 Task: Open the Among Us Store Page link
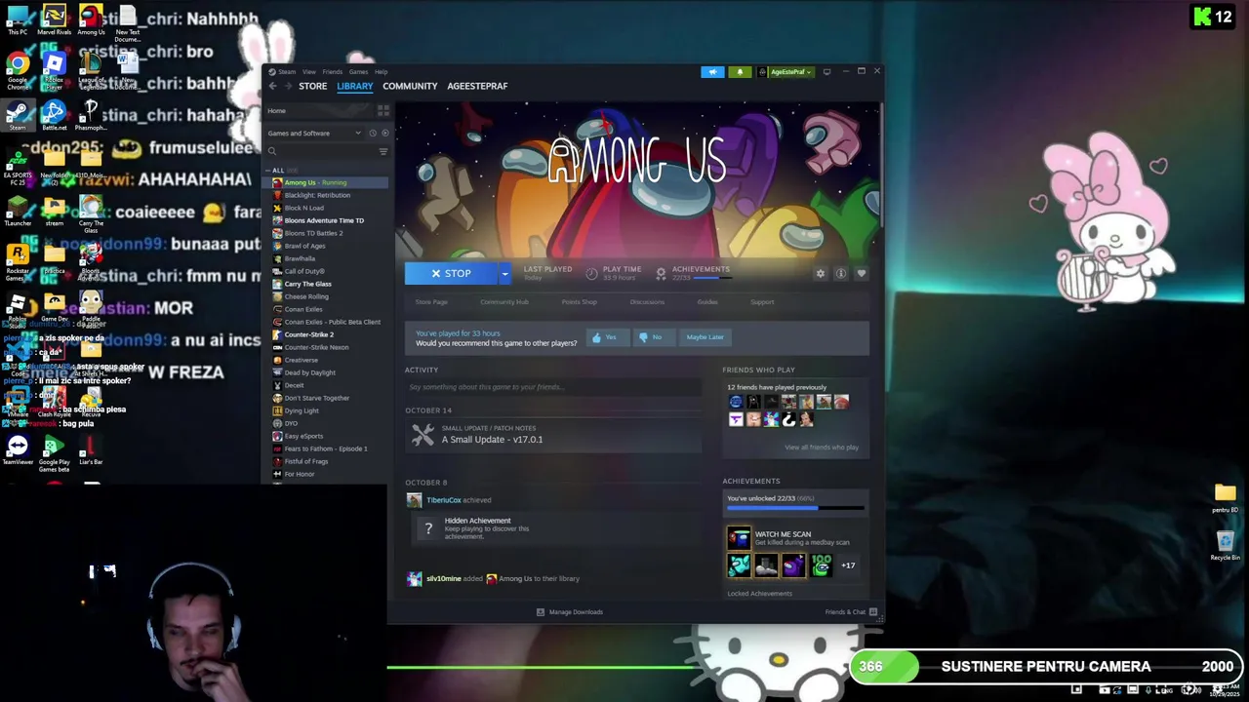coord(431,302)
